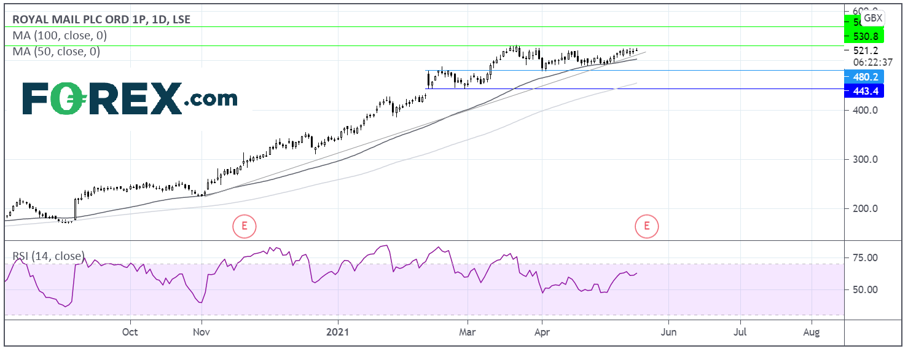Click the MA (50, close, 0) indicator label
908x354 pixels.
click(57, 52)
